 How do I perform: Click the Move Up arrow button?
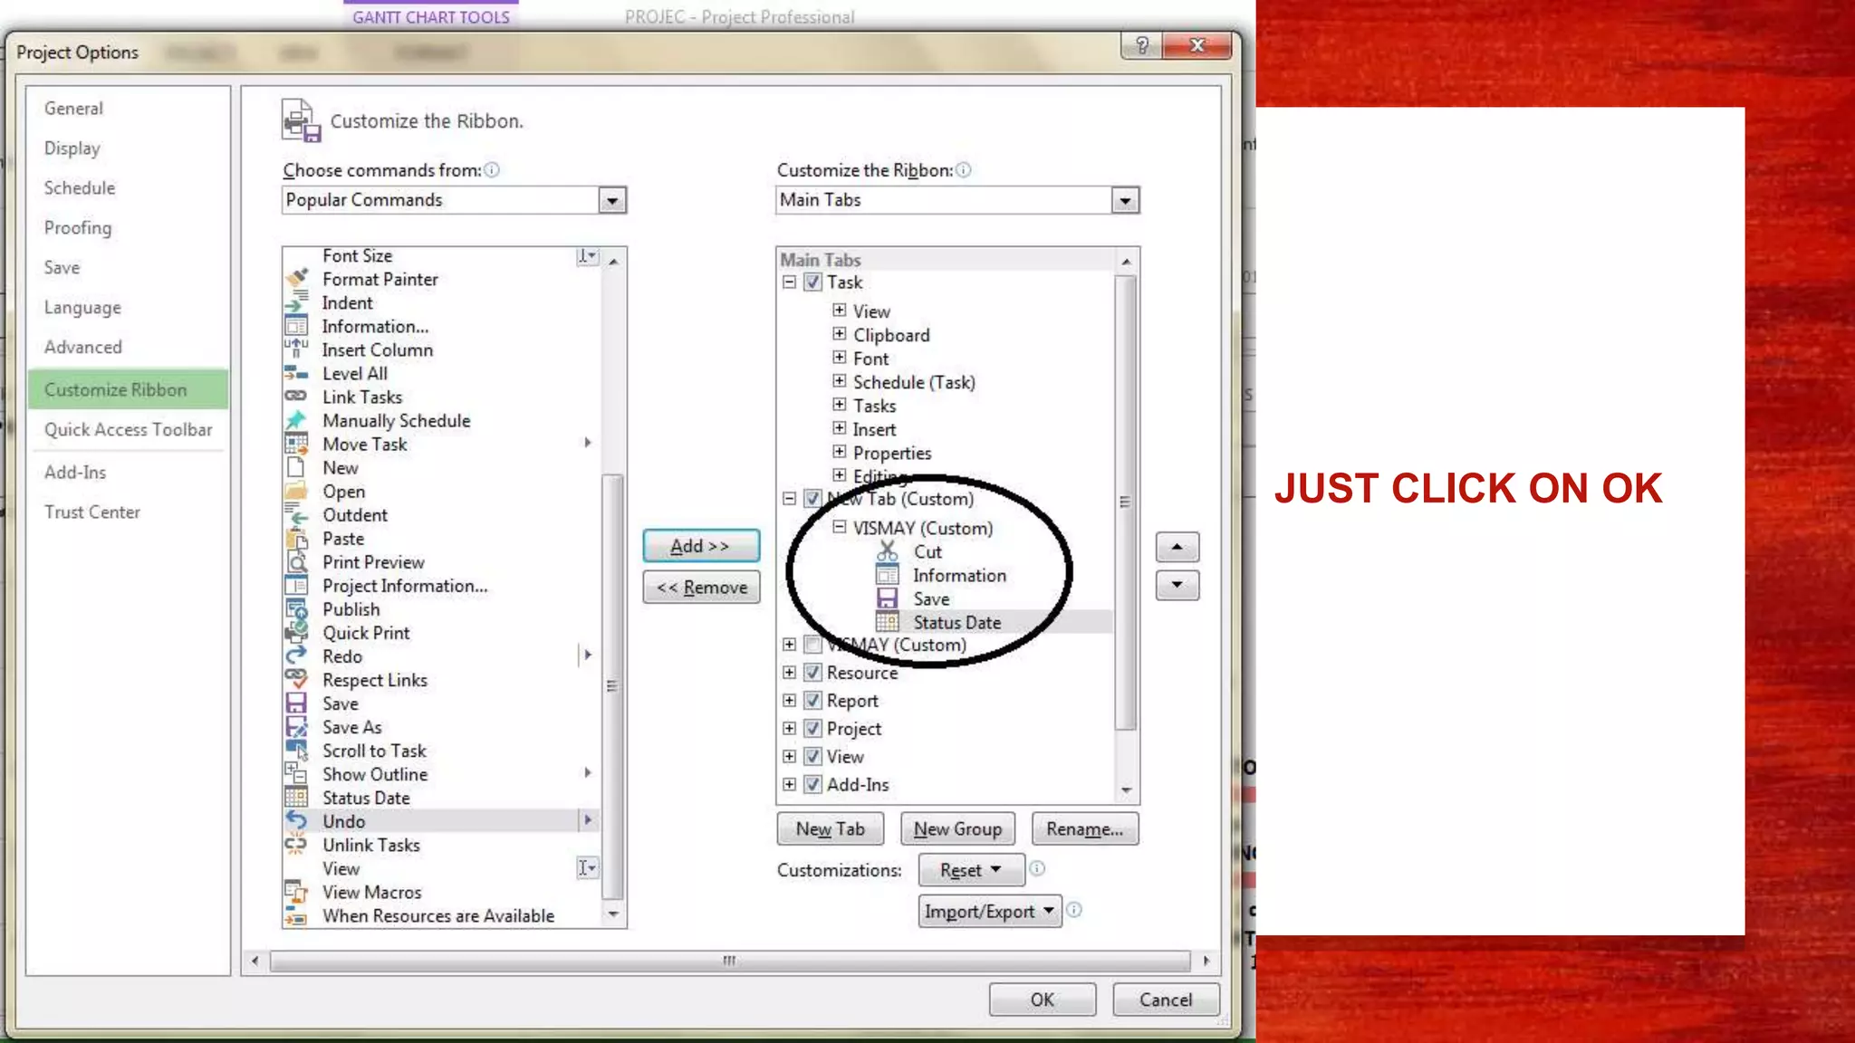(1177, 547)
